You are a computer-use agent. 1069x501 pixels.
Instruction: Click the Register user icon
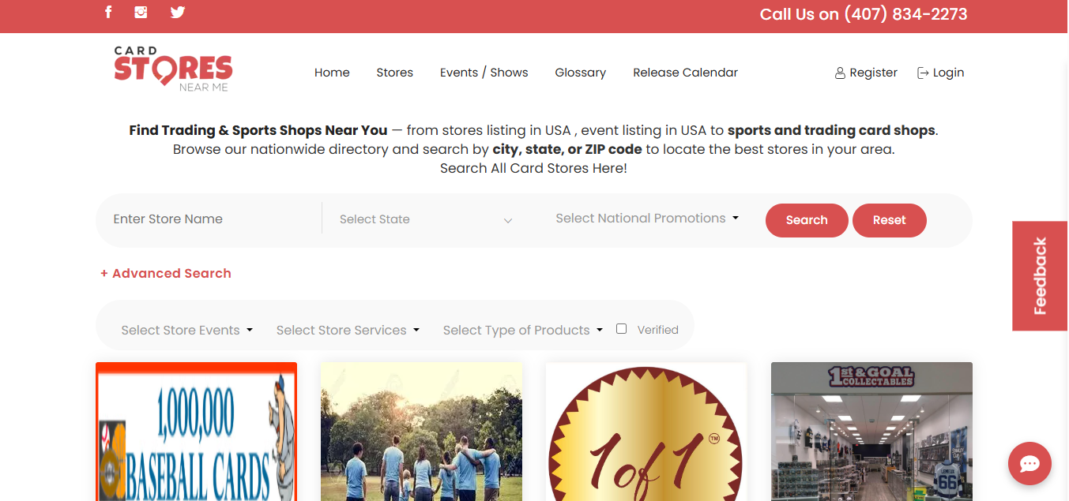pyautogui.click(x=840, y=73)
